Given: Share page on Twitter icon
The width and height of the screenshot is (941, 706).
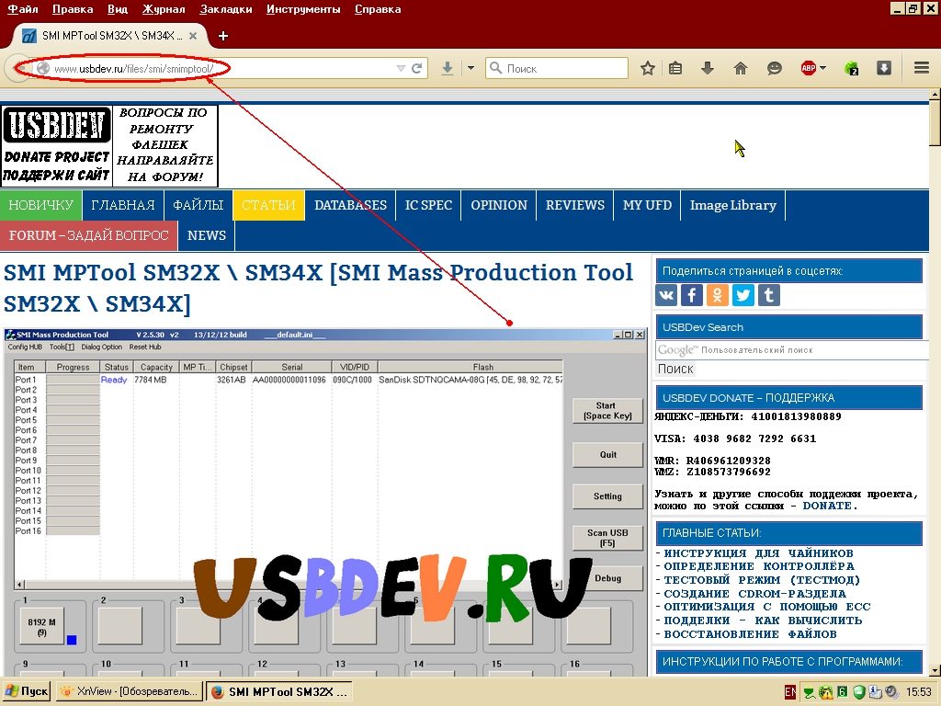Looking at the screenshot, I should (743, 295).
